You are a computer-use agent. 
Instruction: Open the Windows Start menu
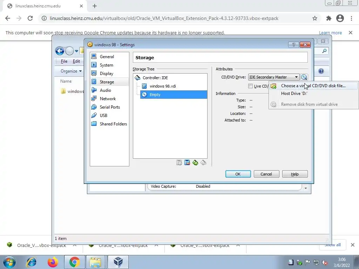(x=9, y=262)
